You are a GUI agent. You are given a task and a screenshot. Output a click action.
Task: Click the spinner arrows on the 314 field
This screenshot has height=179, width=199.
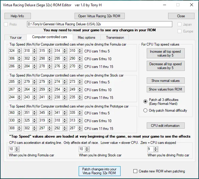[x=65, y=51]
